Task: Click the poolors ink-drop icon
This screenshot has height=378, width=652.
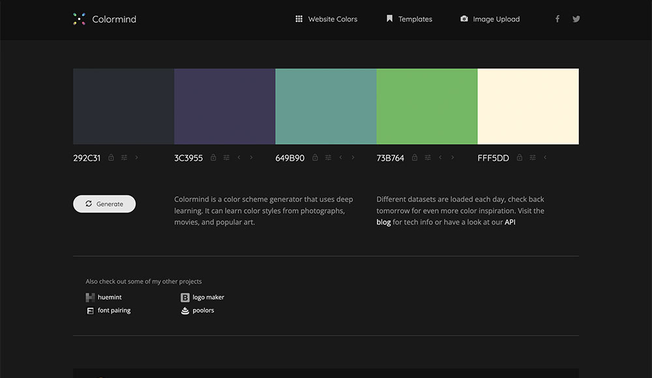Action: [185, 310]
